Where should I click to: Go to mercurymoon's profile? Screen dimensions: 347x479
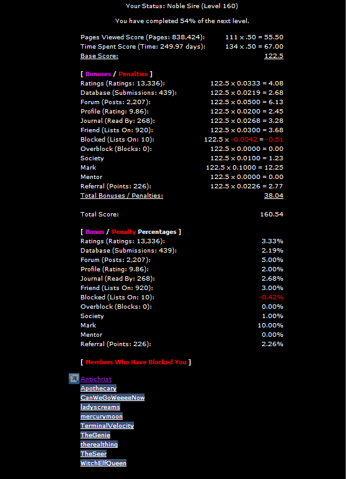point(102,417)
